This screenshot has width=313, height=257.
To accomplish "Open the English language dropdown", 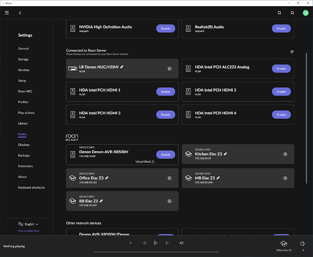I will [28, 224].
